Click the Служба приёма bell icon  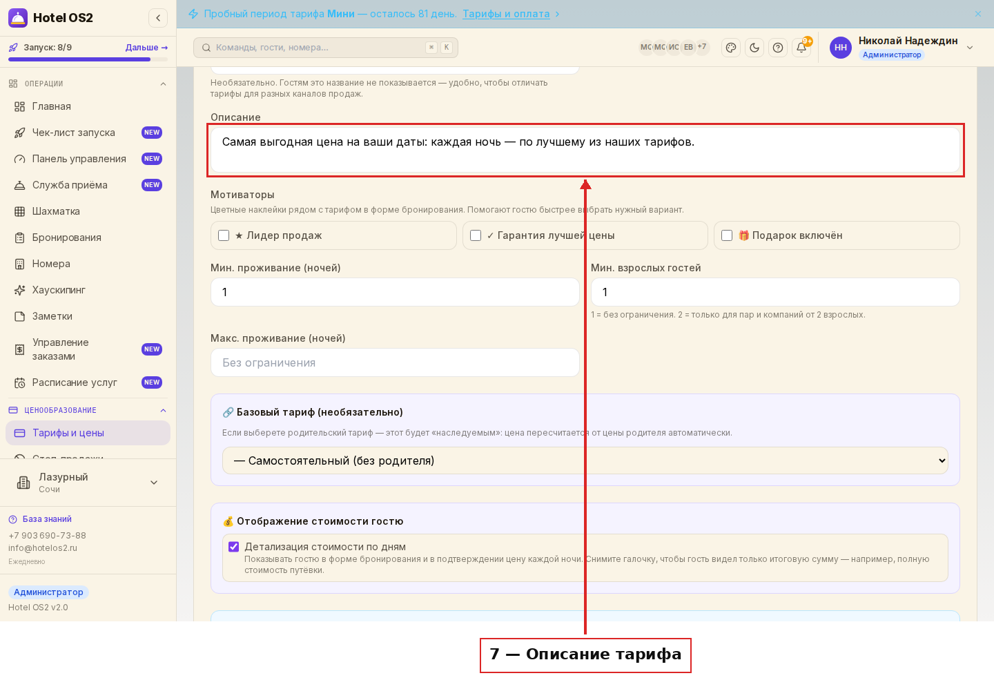click(20, 185)
